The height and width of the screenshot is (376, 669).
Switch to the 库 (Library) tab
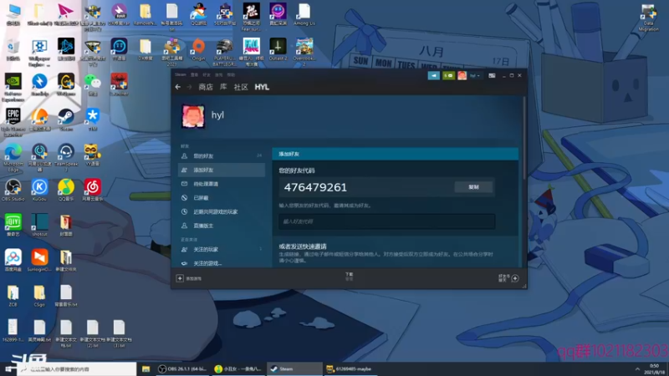point(223,87)
